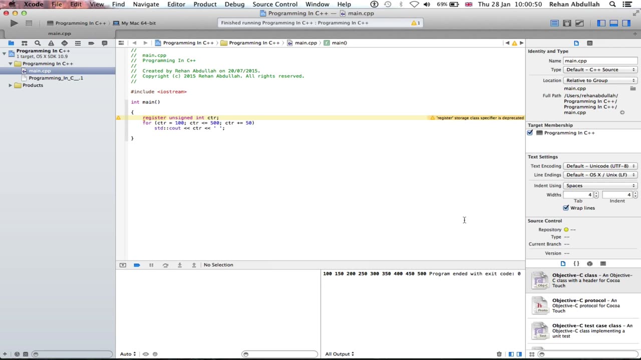This screenshot has width=641, height=360.
Task: Show Media library
Action: click(x=603, y=263)
